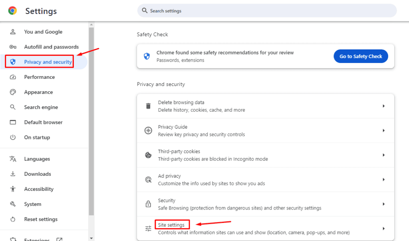Click the translate icon beside Languages
Viewport: 409px width, 241px height.
tap(13, 159)
